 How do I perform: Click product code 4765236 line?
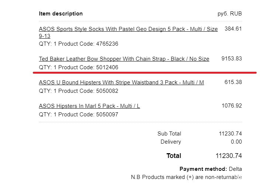pyautogui.click(x=79, y=44)
